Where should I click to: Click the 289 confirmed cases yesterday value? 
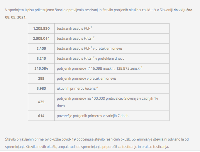[41, 78]
